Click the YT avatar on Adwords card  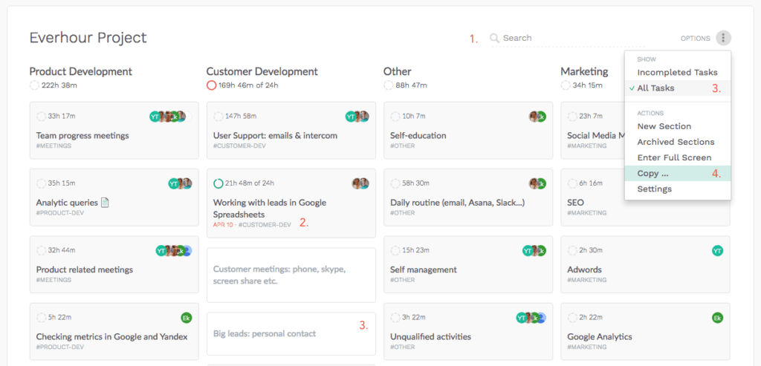pos(717,251)
